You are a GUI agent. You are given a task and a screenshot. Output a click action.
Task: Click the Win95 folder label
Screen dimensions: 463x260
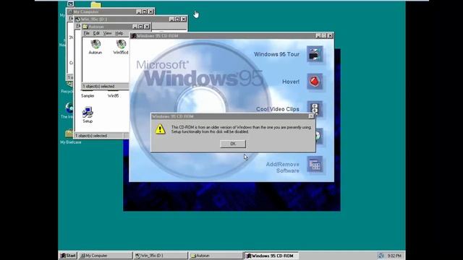click(x=113, y=96)
